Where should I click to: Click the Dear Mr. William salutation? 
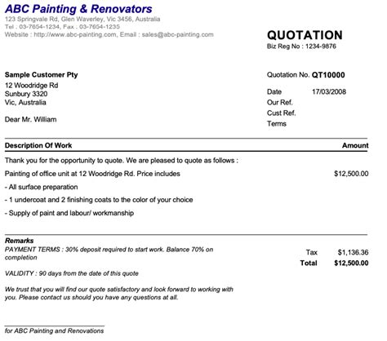[30, 119]
